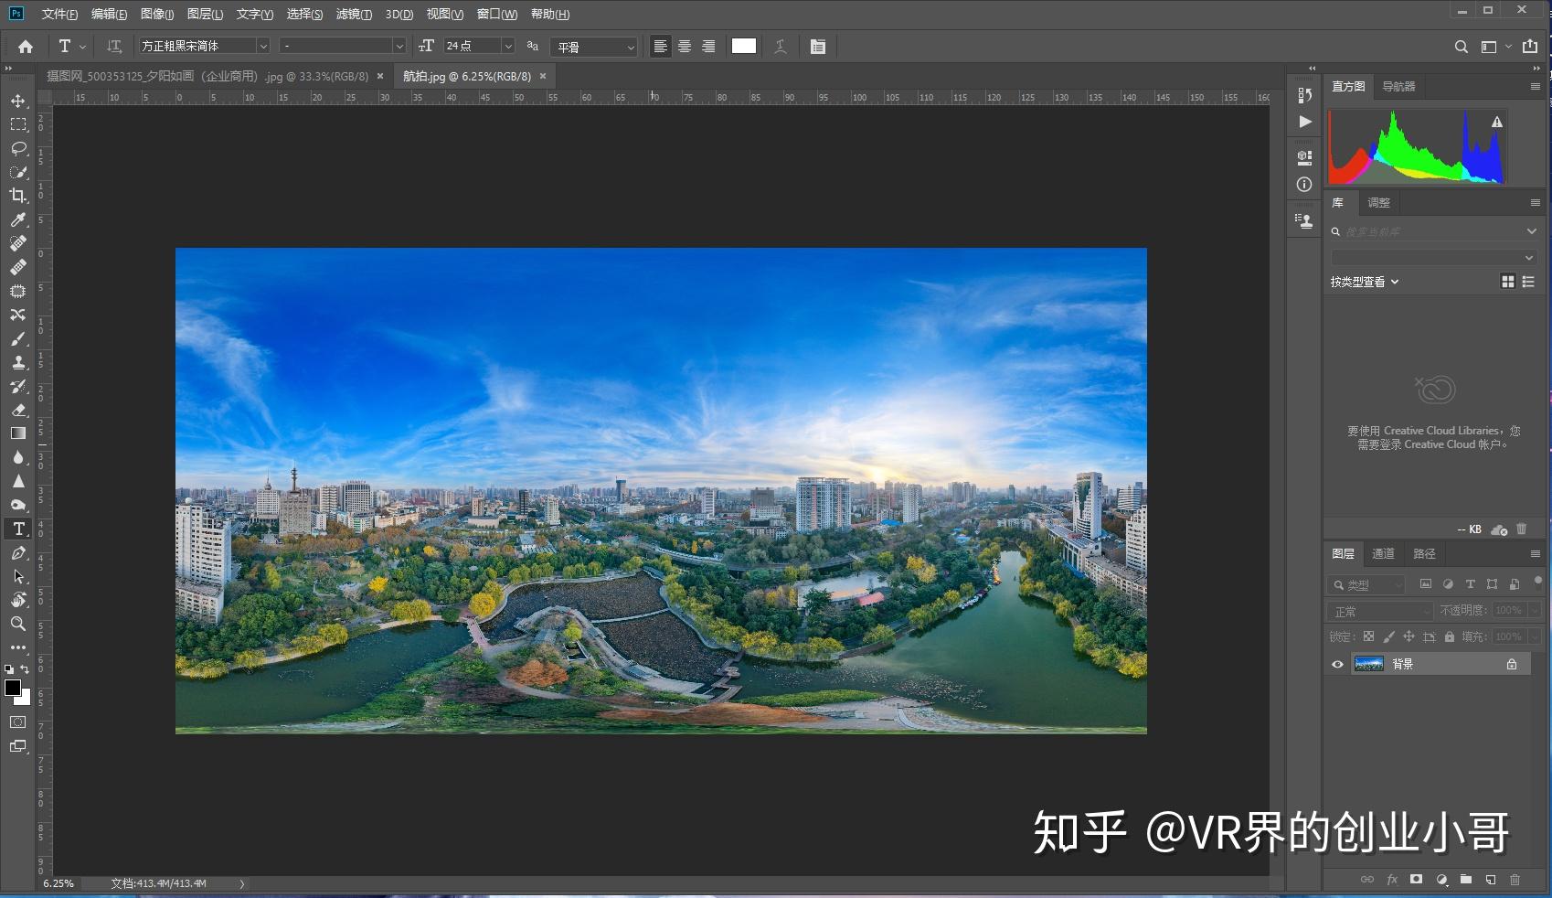Switch to the 调整 tab
This screenshot has width=1552, height=898.
1378,202
